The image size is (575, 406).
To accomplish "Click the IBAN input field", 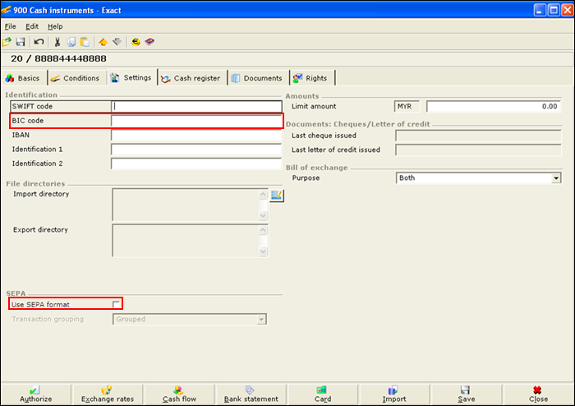I will pos(196,135).
